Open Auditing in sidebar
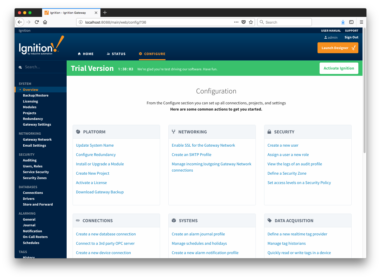 tap(30, 160)
